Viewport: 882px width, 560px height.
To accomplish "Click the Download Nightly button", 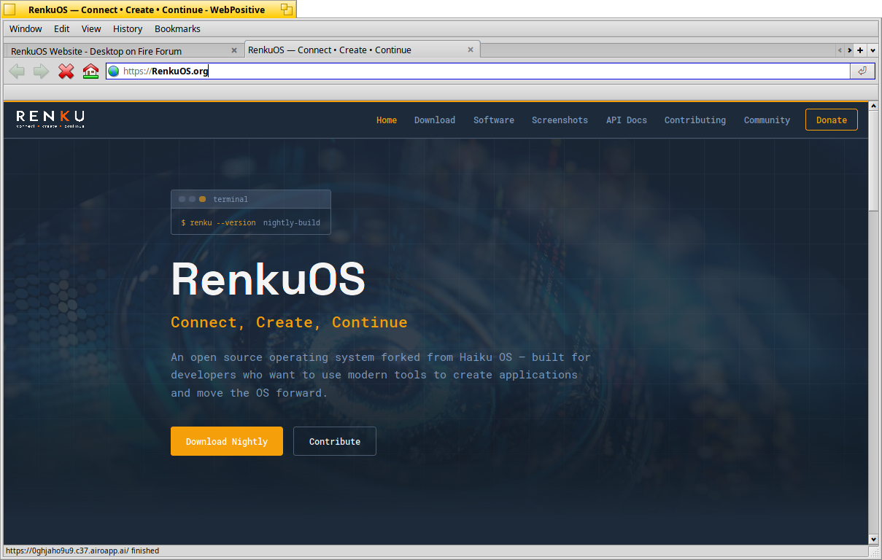I will (227, 441).
